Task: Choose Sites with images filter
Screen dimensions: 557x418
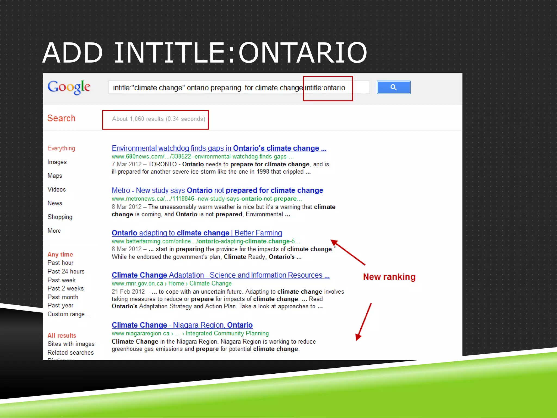Action: (x=71, y=344)
